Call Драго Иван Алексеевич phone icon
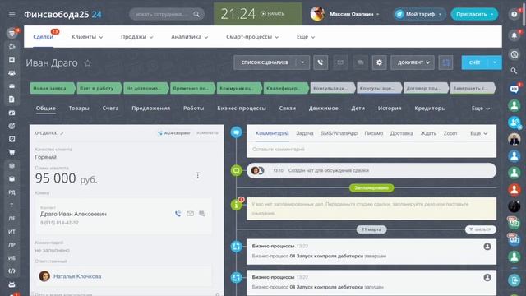 [178, 214]
